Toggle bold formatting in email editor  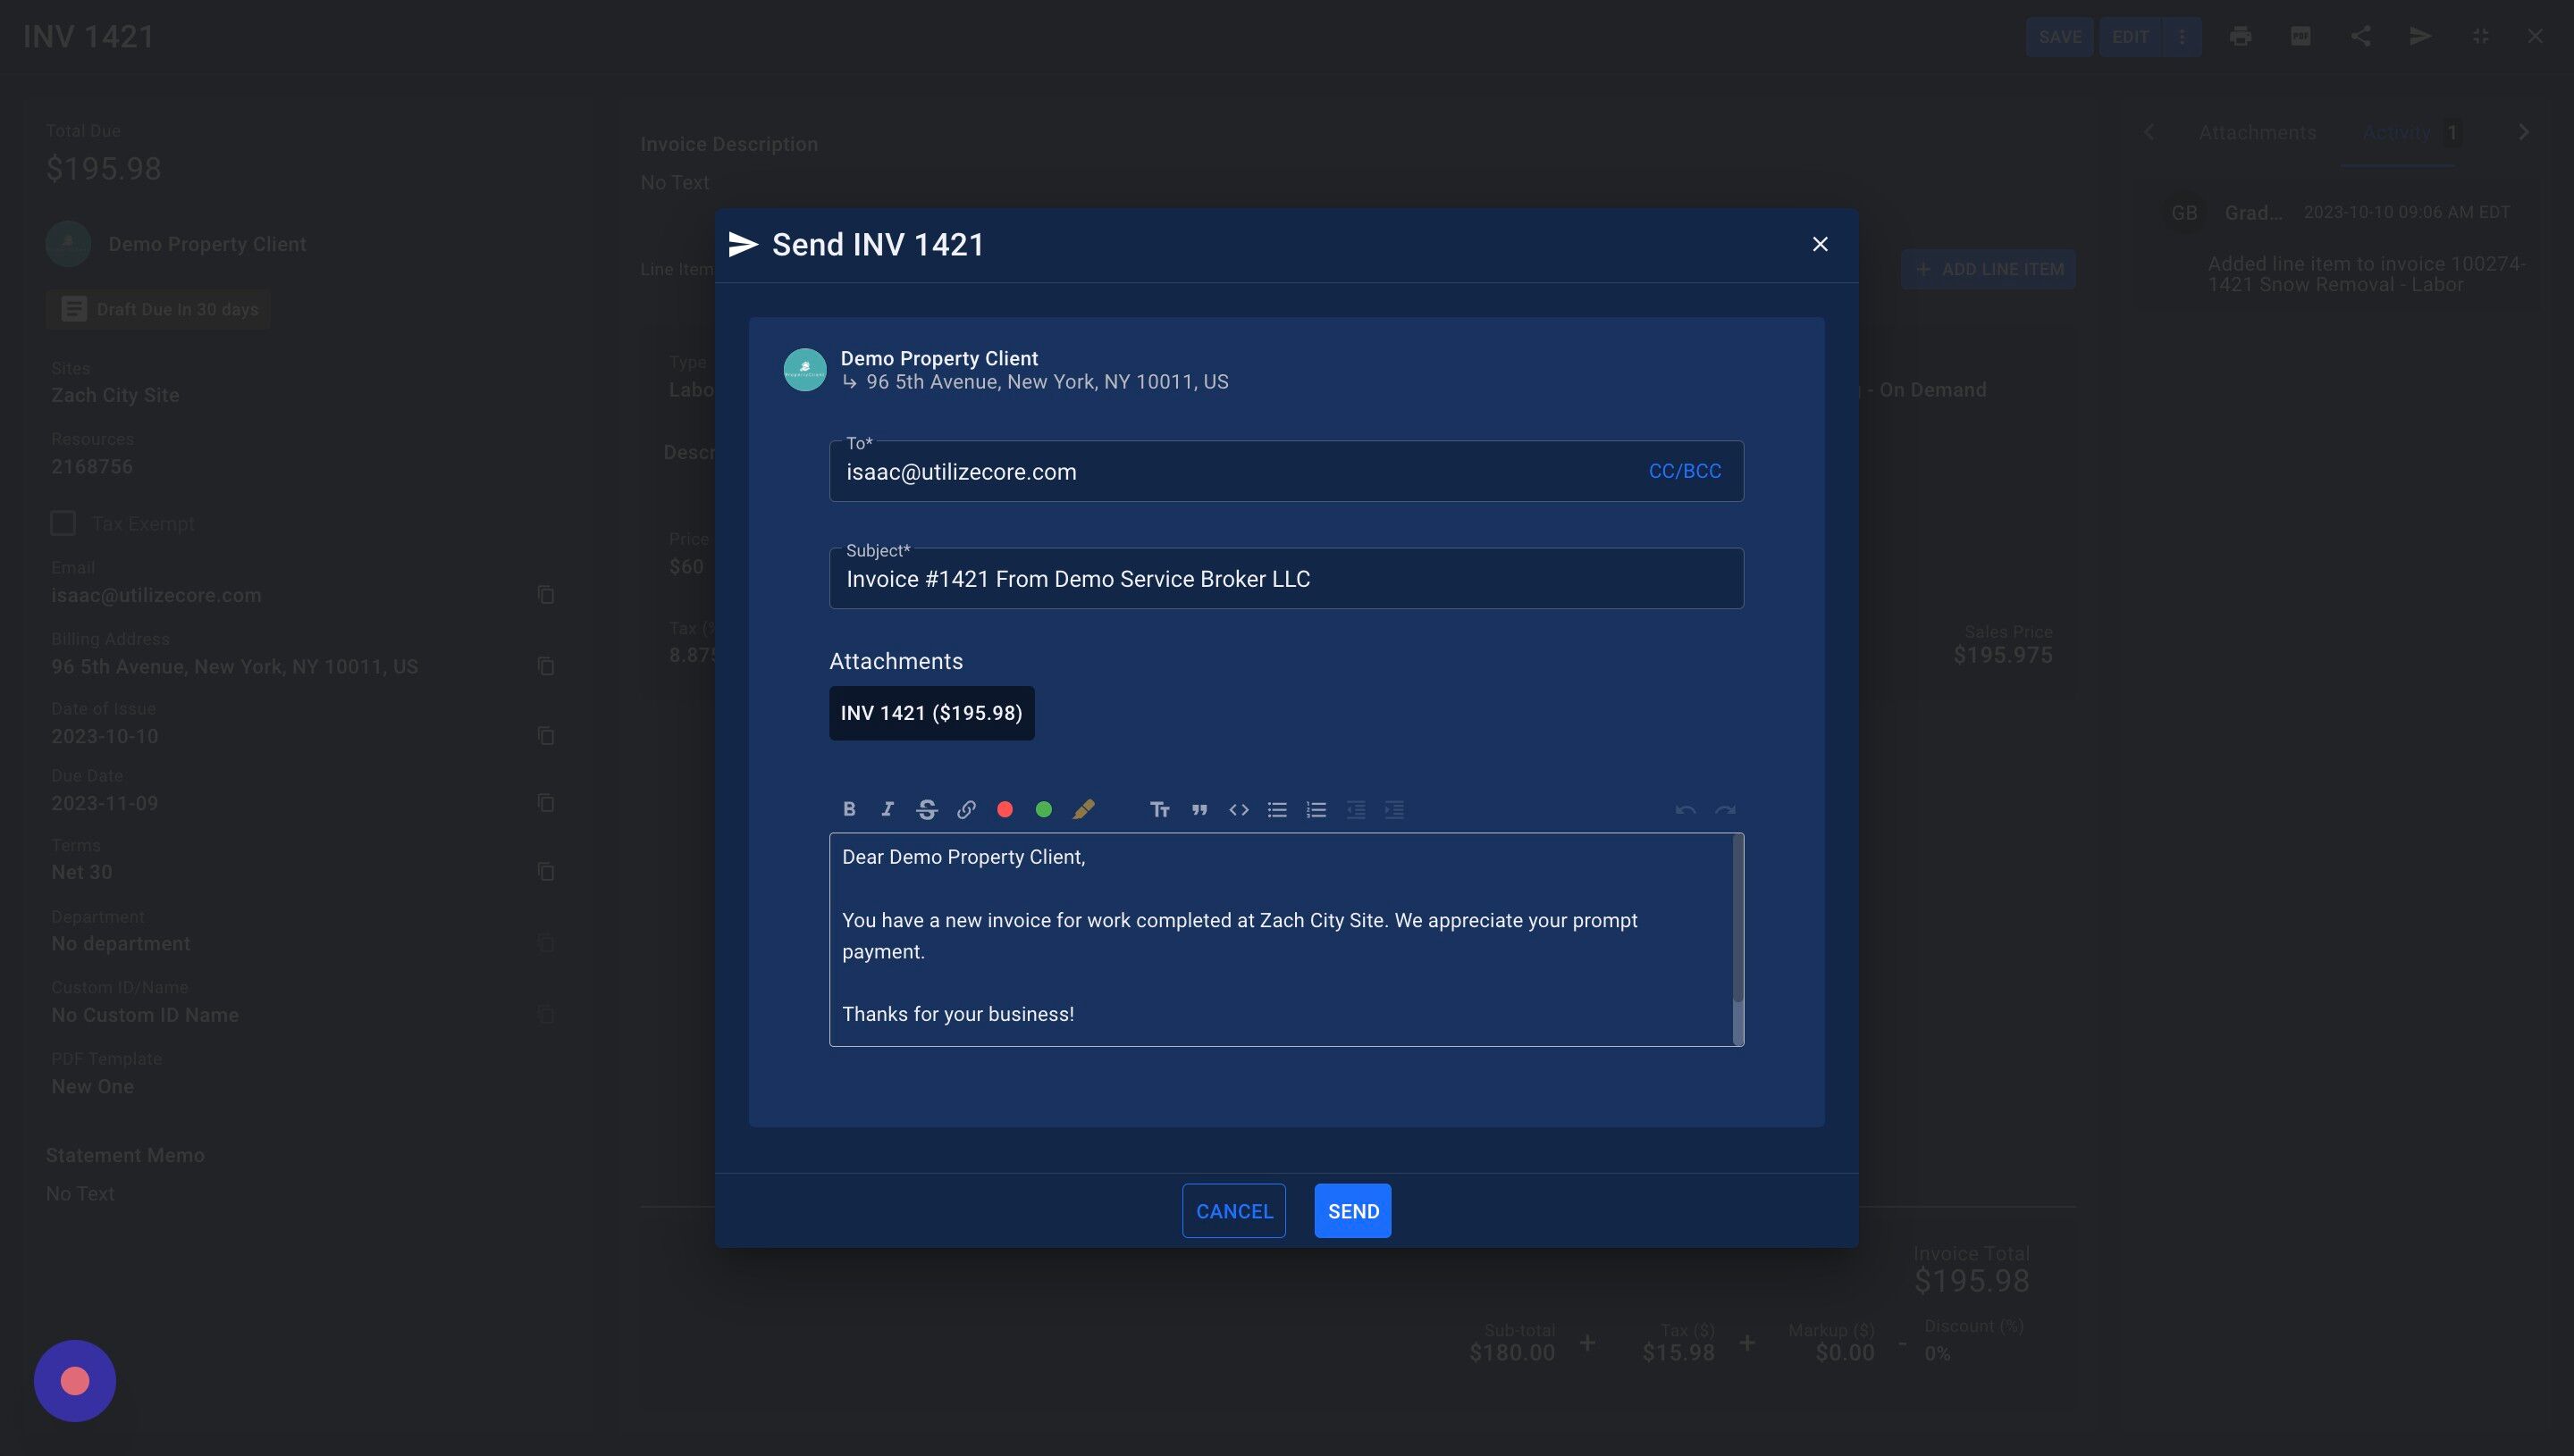click(848, 809)
